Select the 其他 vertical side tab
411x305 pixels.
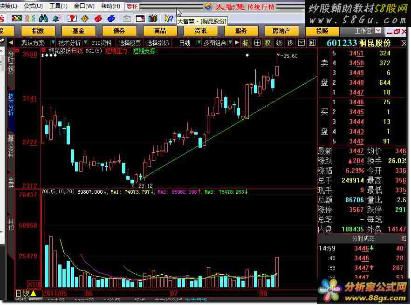pos(11,225)
